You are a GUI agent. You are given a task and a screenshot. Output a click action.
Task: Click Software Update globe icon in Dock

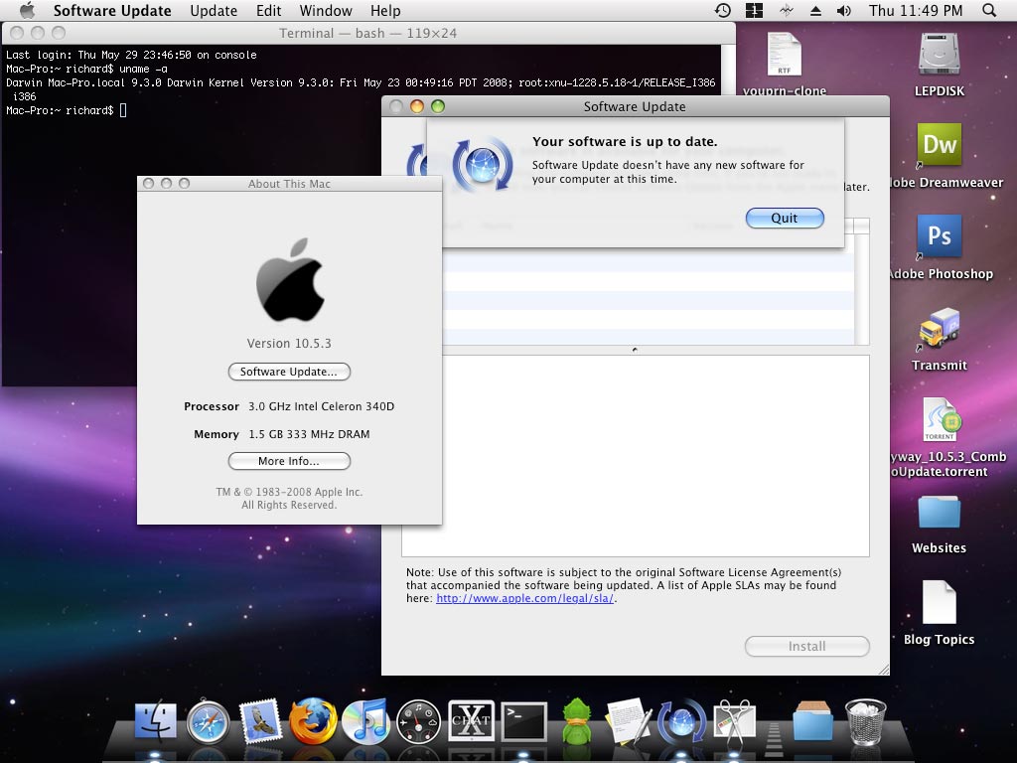click(x=681, y=721)
